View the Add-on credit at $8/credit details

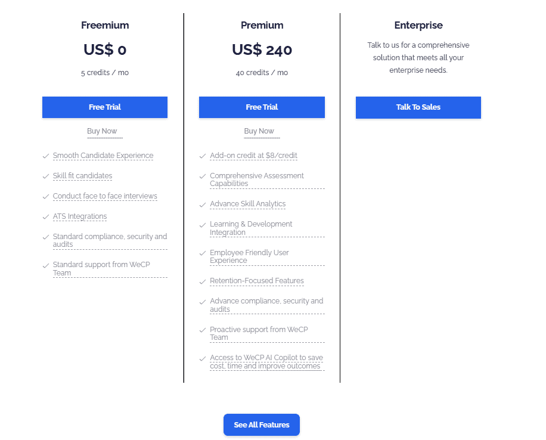tap(253, 155)
